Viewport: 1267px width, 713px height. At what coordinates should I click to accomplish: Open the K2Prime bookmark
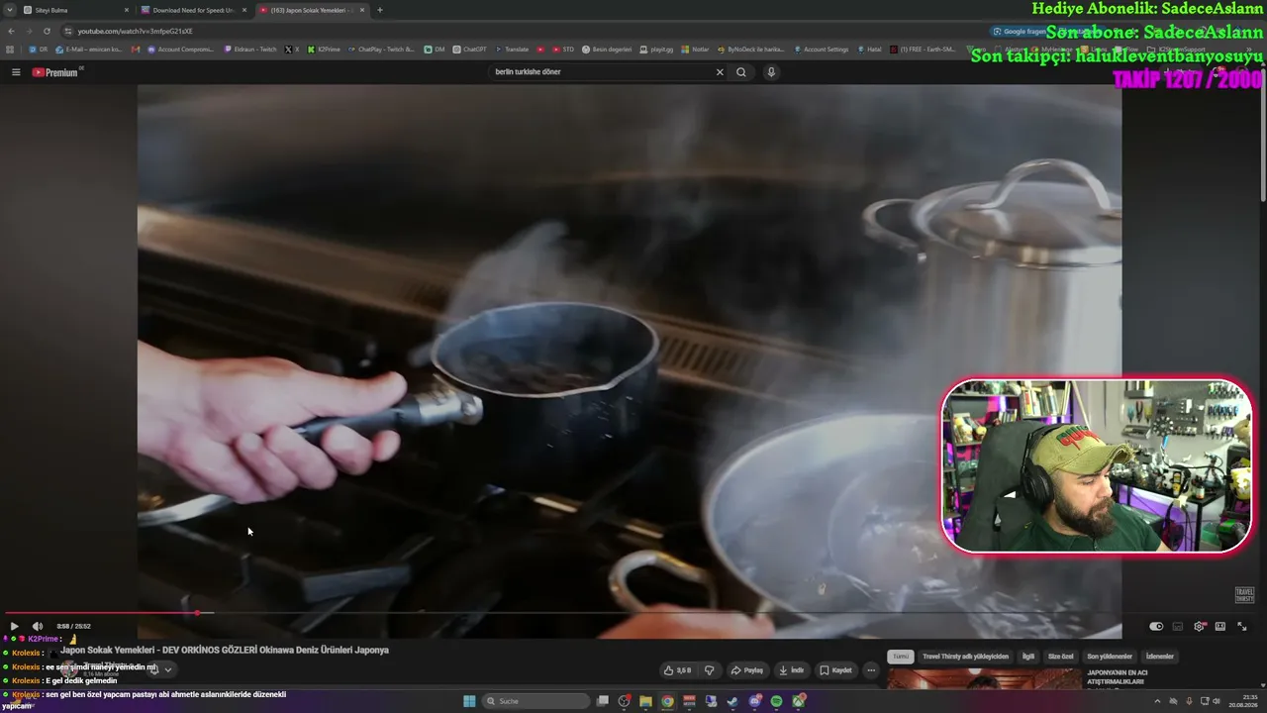point(324,50)
